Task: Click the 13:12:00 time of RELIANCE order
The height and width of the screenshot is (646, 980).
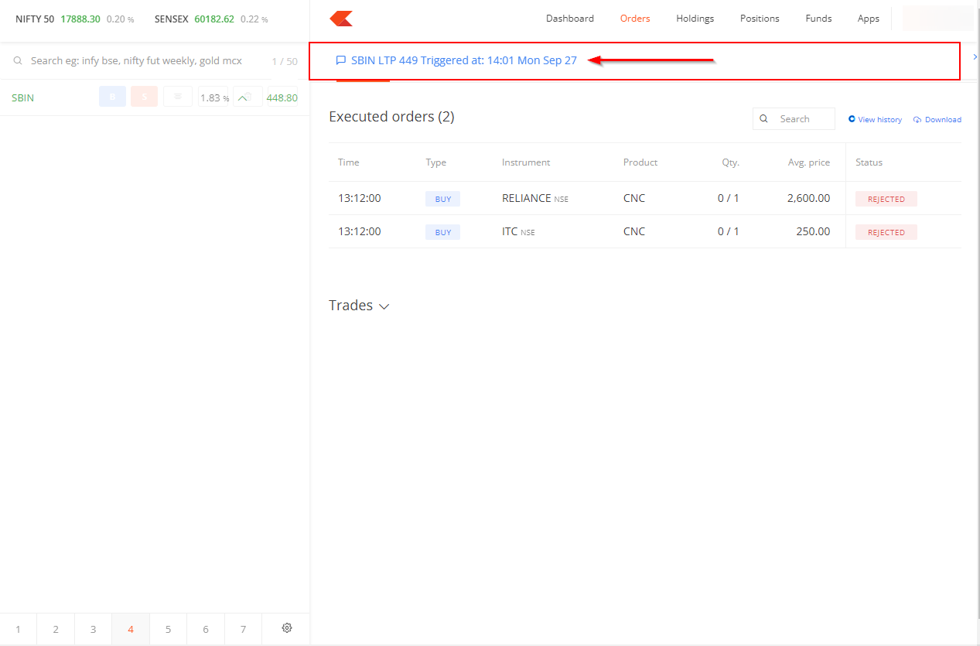Action: coord(360,198)
